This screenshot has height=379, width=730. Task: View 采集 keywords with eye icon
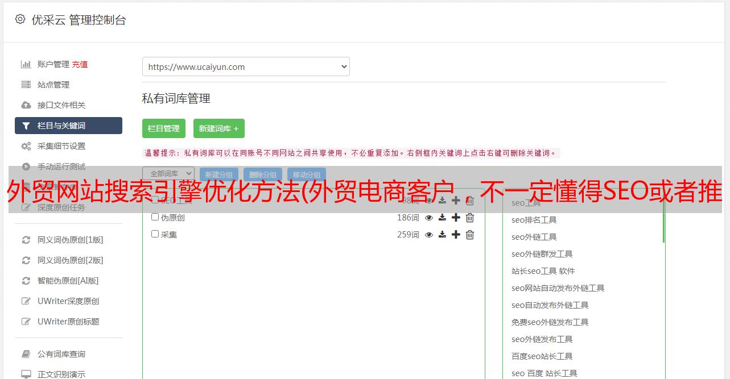[429, 235]
